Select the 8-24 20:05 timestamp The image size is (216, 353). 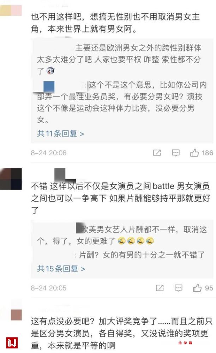49,288
